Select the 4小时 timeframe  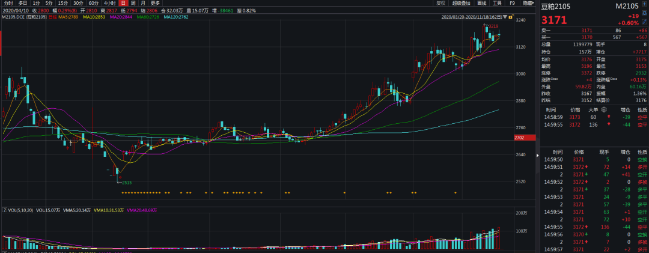coord(110,3)
